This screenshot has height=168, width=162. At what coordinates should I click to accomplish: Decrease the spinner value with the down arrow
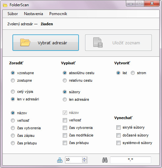pos(84,161)
